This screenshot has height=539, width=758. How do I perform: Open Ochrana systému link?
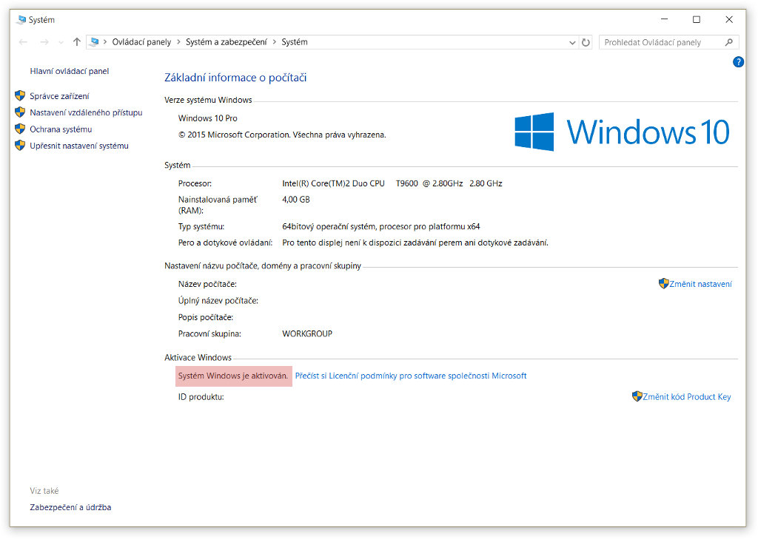(x=61, y=129)
